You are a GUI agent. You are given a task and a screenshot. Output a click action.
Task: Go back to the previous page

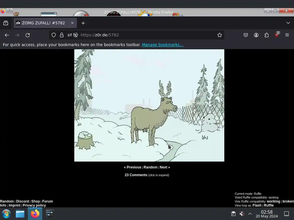point(7,35)
